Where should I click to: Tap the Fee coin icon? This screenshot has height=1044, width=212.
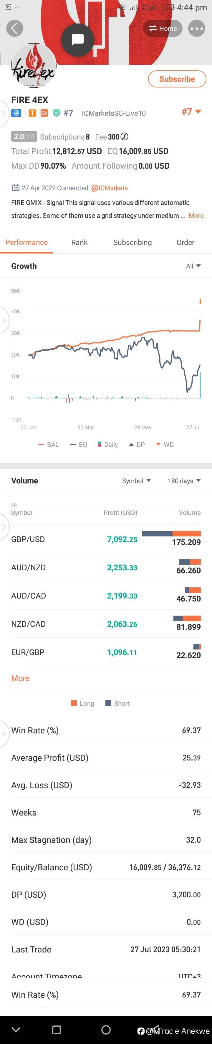pos(125,137)
